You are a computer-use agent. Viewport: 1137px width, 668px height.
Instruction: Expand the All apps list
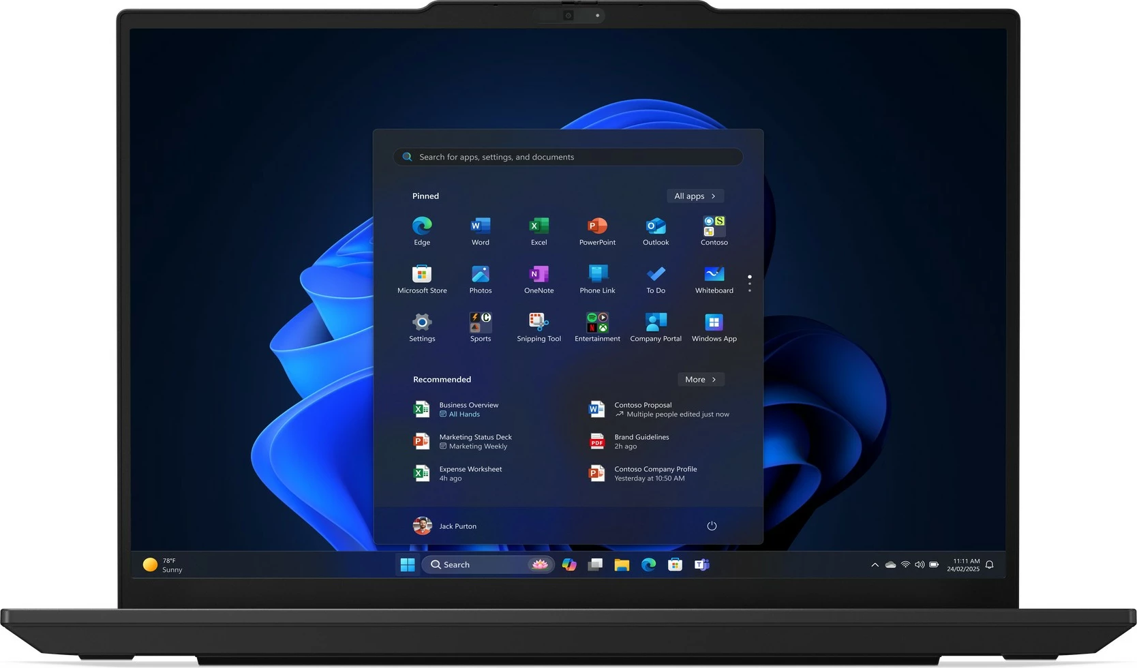click(x=695, y=196)
